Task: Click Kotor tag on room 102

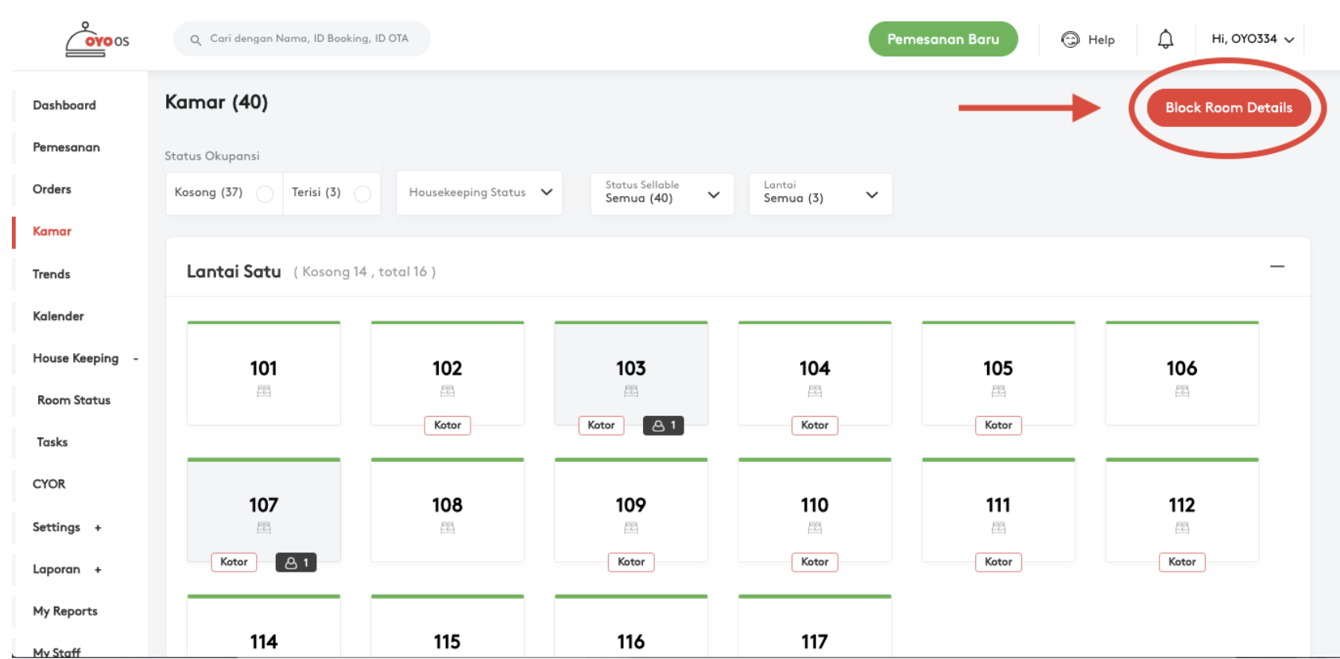Action: (447, 426)
